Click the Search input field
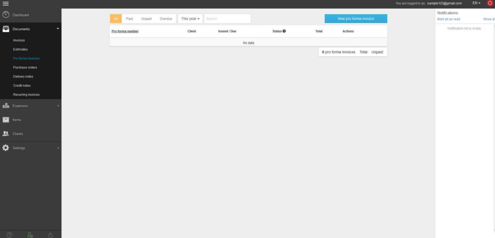This screenshot has height=238, width=495. point(228,19)
